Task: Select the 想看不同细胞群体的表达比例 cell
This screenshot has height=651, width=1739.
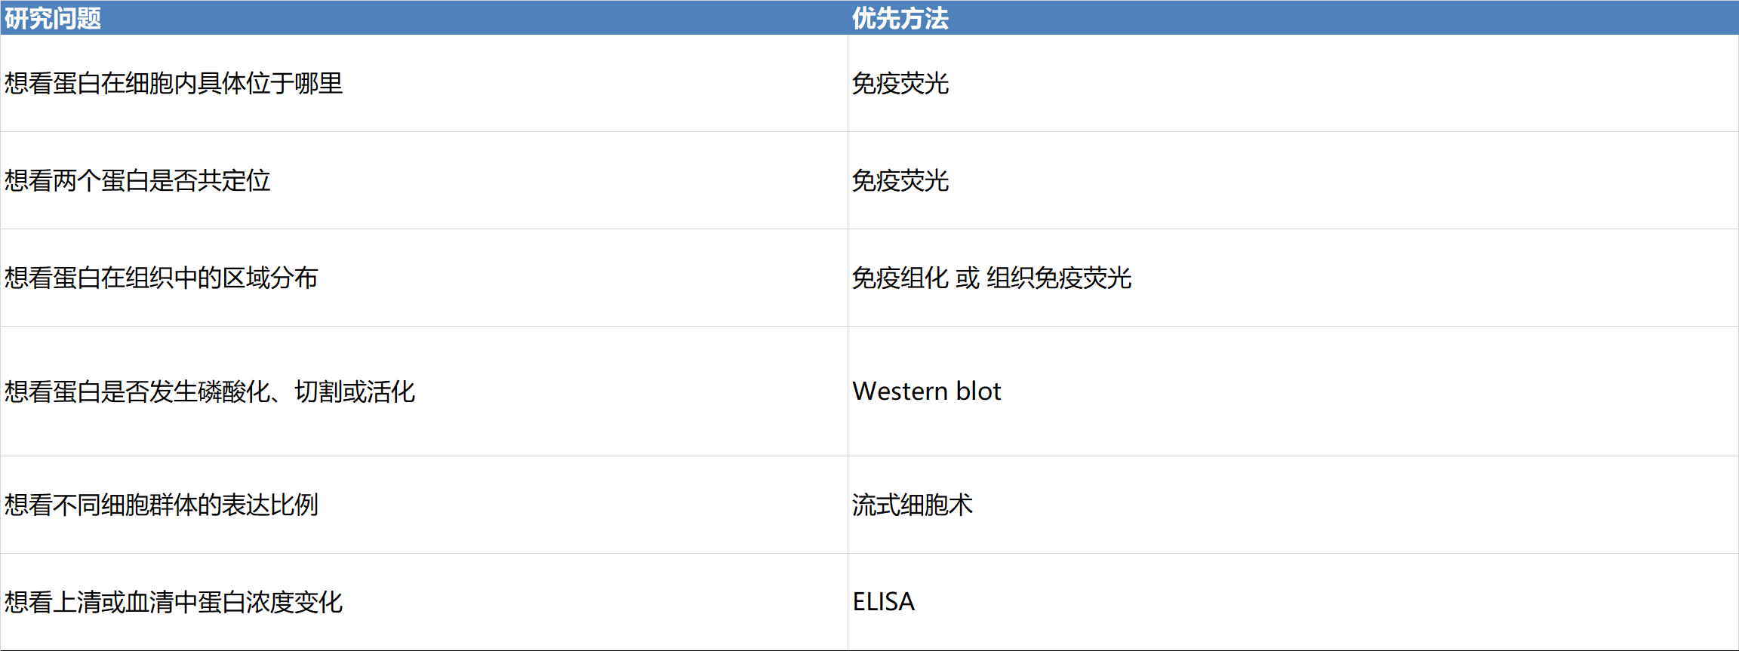Action: [161, 505]
